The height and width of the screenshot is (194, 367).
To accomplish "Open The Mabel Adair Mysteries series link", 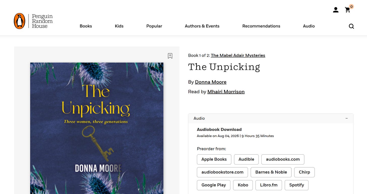I will [x=238, y=55].
